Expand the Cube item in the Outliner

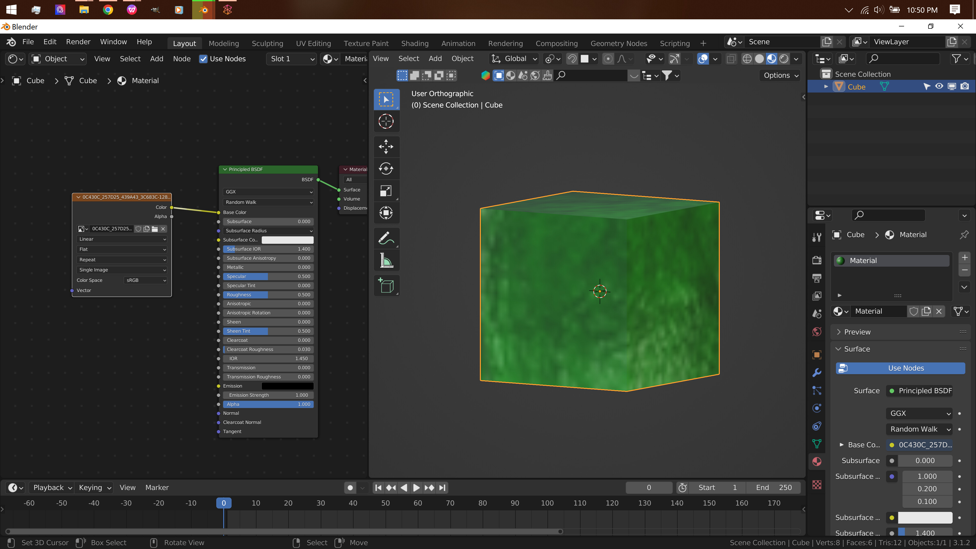coord(826,86)
